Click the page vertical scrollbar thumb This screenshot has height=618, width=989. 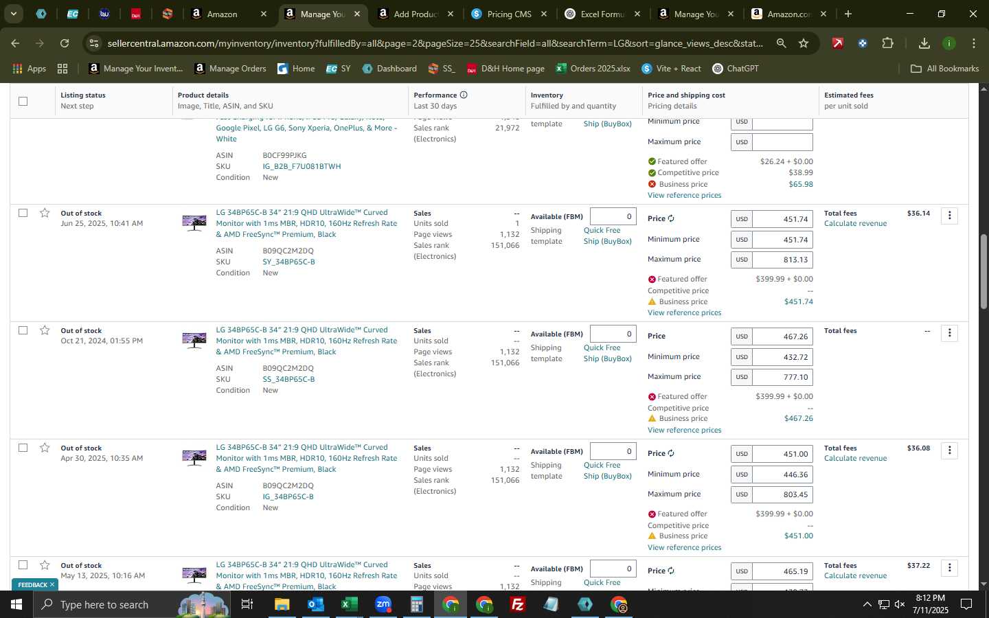coord(984,271)
